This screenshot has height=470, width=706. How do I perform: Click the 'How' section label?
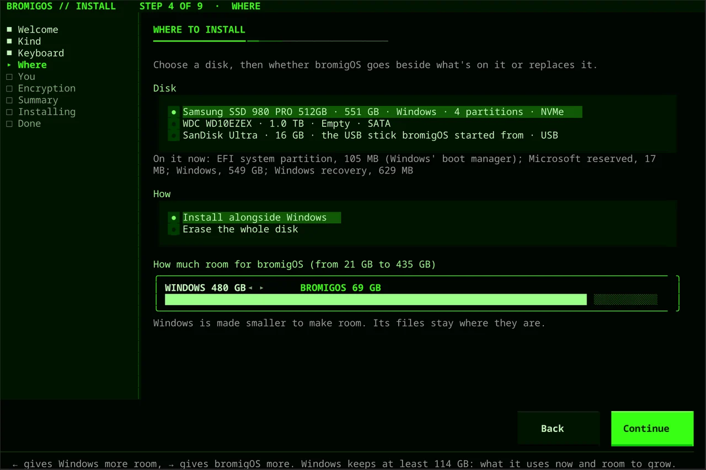point(162,194)
